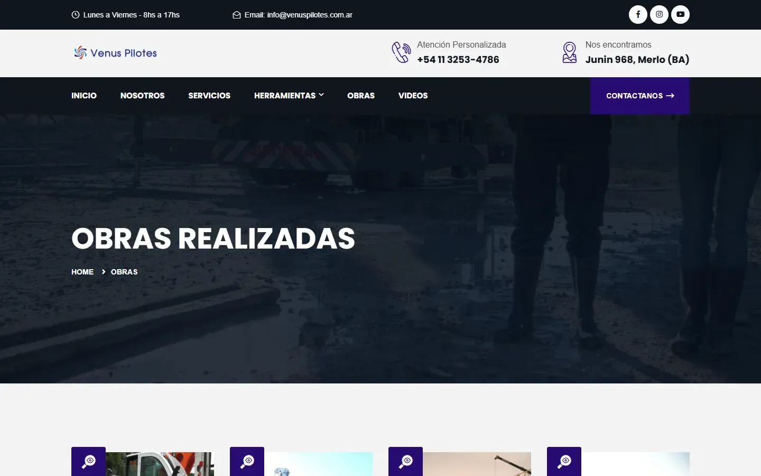Open the Obras menu item
The width and height of the screenshot is (761, 476).
pos(361,96)
